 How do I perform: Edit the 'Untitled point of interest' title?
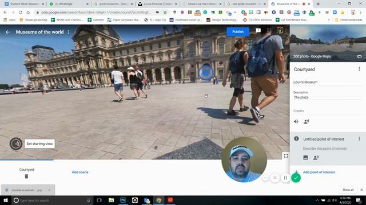(x=324, y=139)
